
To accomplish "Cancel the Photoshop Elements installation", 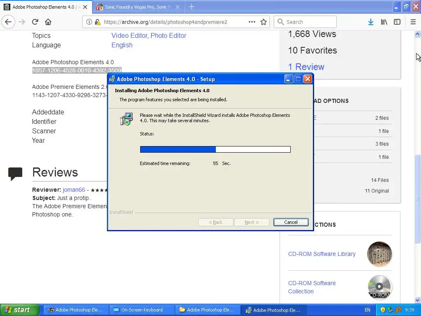I will (x=291, y=222).
